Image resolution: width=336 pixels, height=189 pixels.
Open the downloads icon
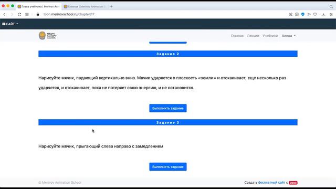(x=323, y=14)
